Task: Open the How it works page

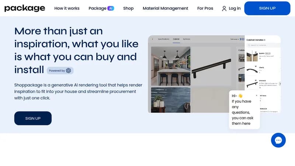Action: (x=67, y=8)
